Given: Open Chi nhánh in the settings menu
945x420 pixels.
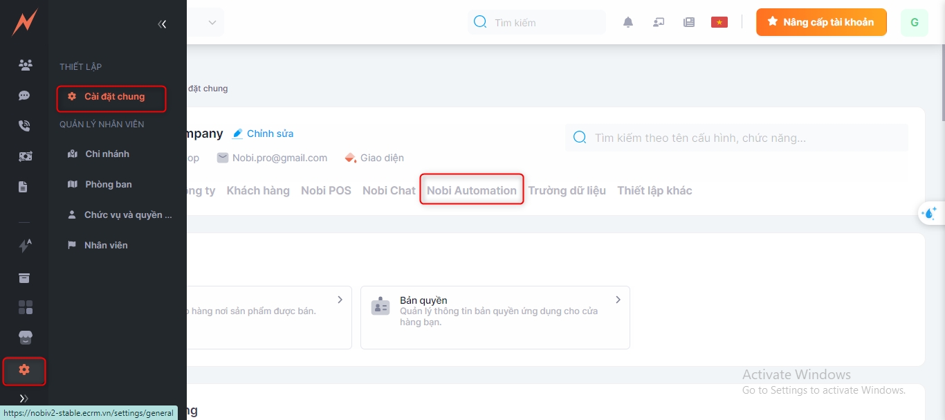Looking at the screenshot, I should [x=107, y=154].
